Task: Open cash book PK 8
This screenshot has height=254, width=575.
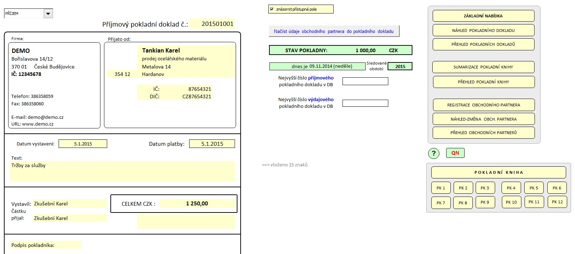Action: [463, 203]
